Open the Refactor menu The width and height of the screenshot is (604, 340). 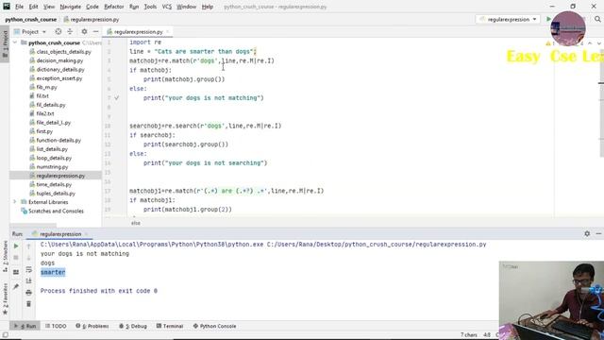[114, 7]
